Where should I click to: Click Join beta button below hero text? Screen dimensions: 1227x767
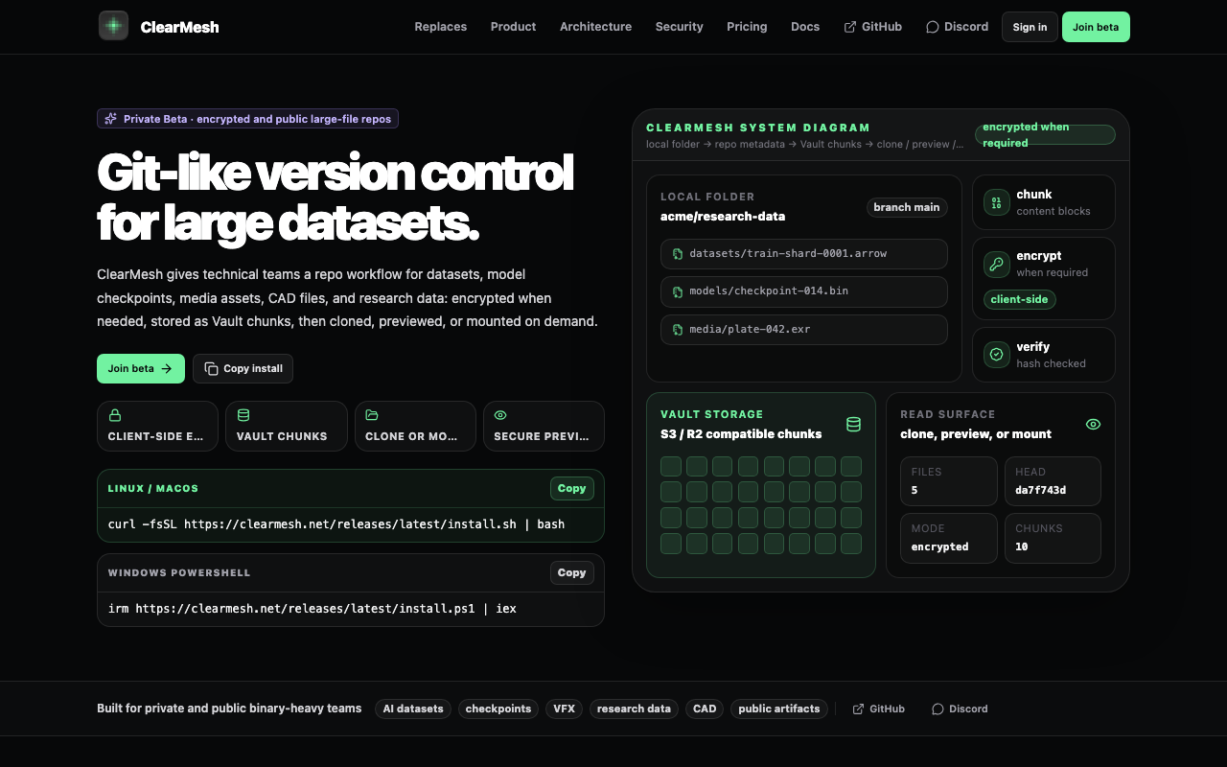141,368
